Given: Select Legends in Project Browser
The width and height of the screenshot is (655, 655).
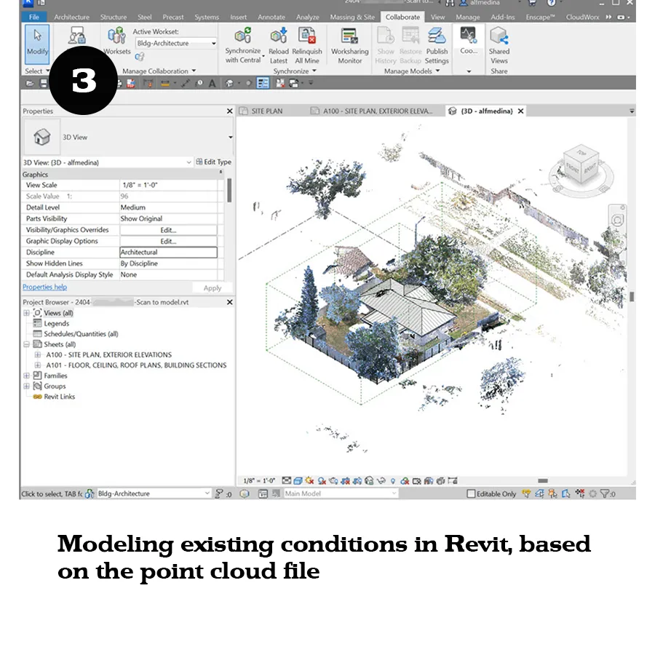Looking at the screenshot, I should click(x=56, y=323).
